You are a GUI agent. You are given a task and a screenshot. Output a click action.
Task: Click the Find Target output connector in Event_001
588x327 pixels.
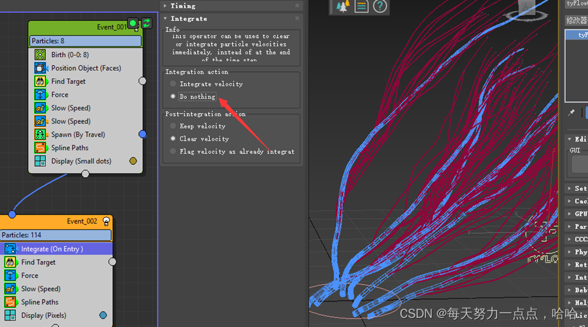pos(142,80)
